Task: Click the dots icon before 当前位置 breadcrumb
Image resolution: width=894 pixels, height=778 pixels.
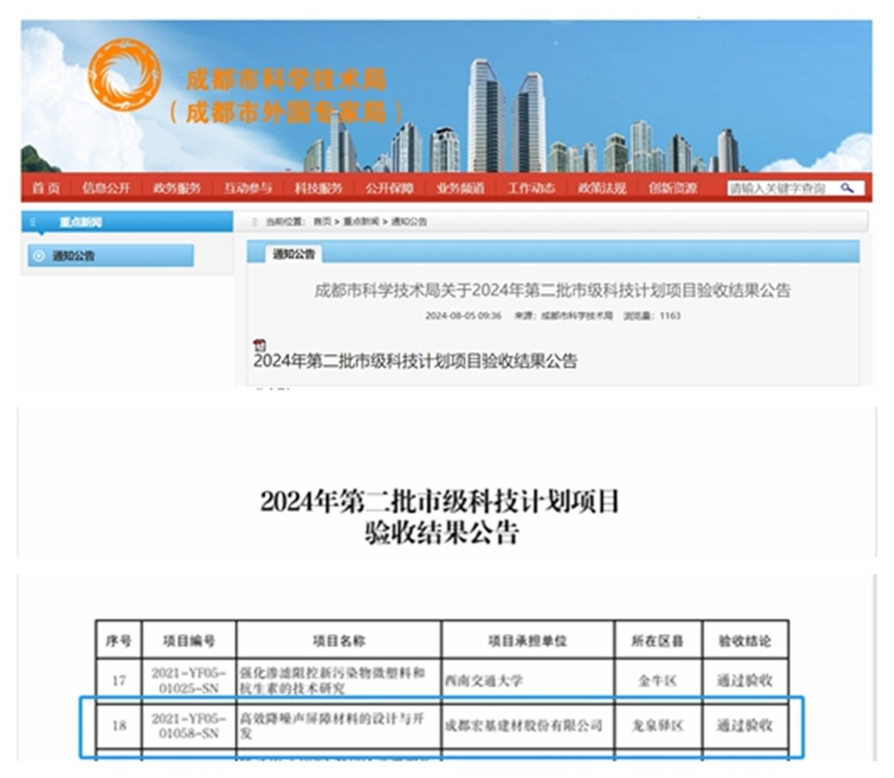Action: (x=255, y=222)
